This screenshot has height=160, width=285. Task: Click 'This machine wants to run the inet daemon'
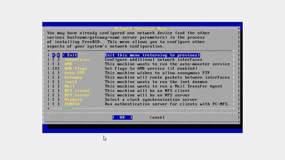[156, 82]
